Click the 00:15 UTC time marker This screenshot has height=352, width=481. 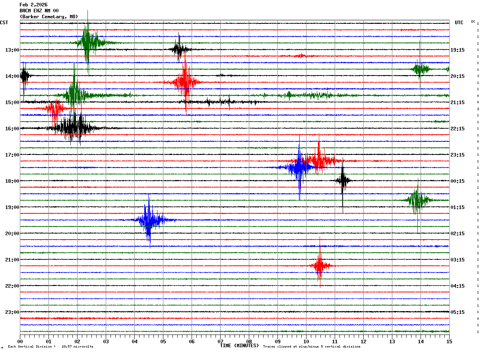click(457, 181)
